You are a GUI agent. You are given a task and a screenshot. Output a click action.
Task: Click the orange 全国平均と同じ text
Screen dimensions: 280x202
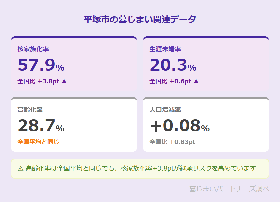coord(38,142)
